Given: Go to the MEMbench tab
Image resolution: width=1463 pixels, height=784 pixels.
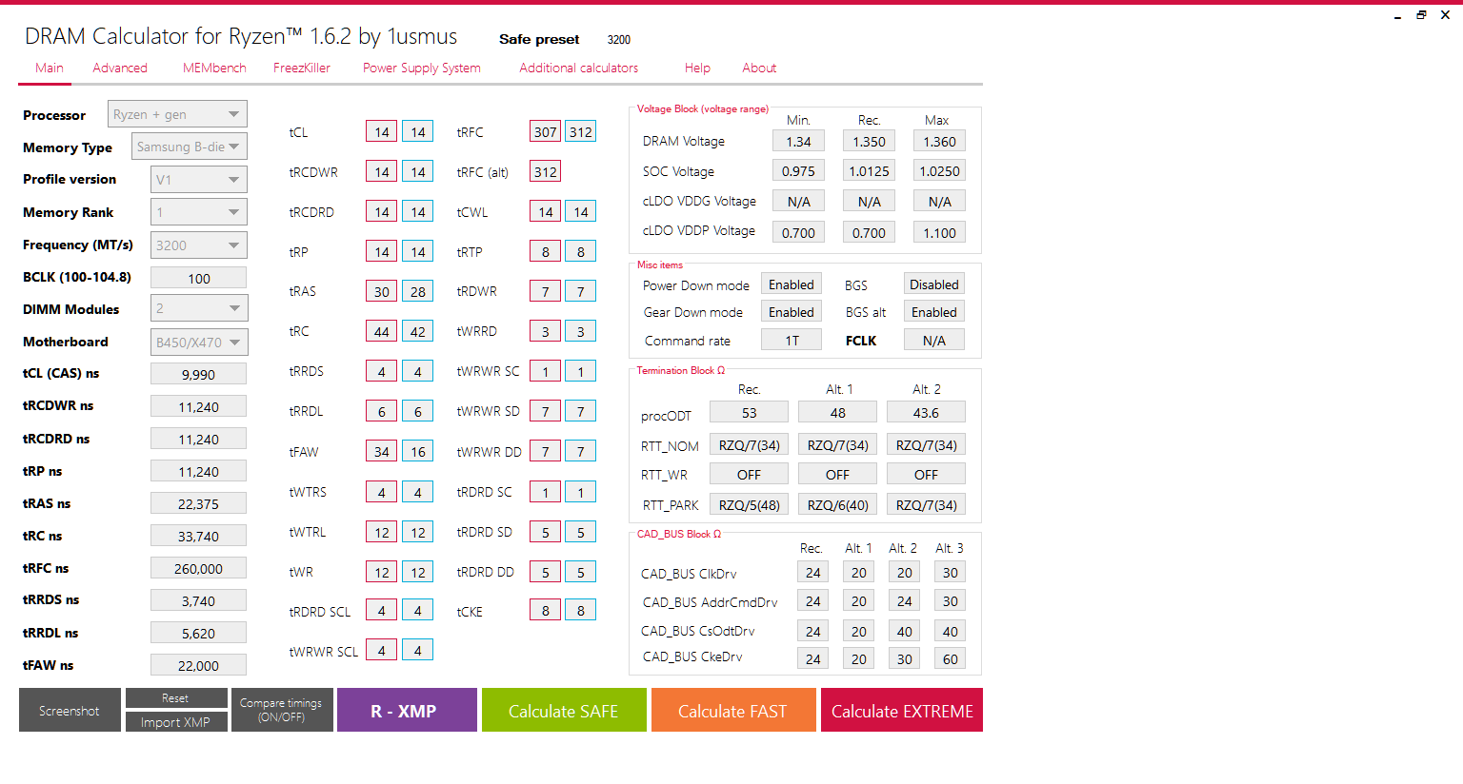Looking at the screenshot, I should pos(214,69).
